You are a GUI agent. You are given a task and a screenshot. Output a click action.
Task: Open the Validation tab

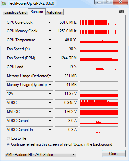tap(55, 12)
